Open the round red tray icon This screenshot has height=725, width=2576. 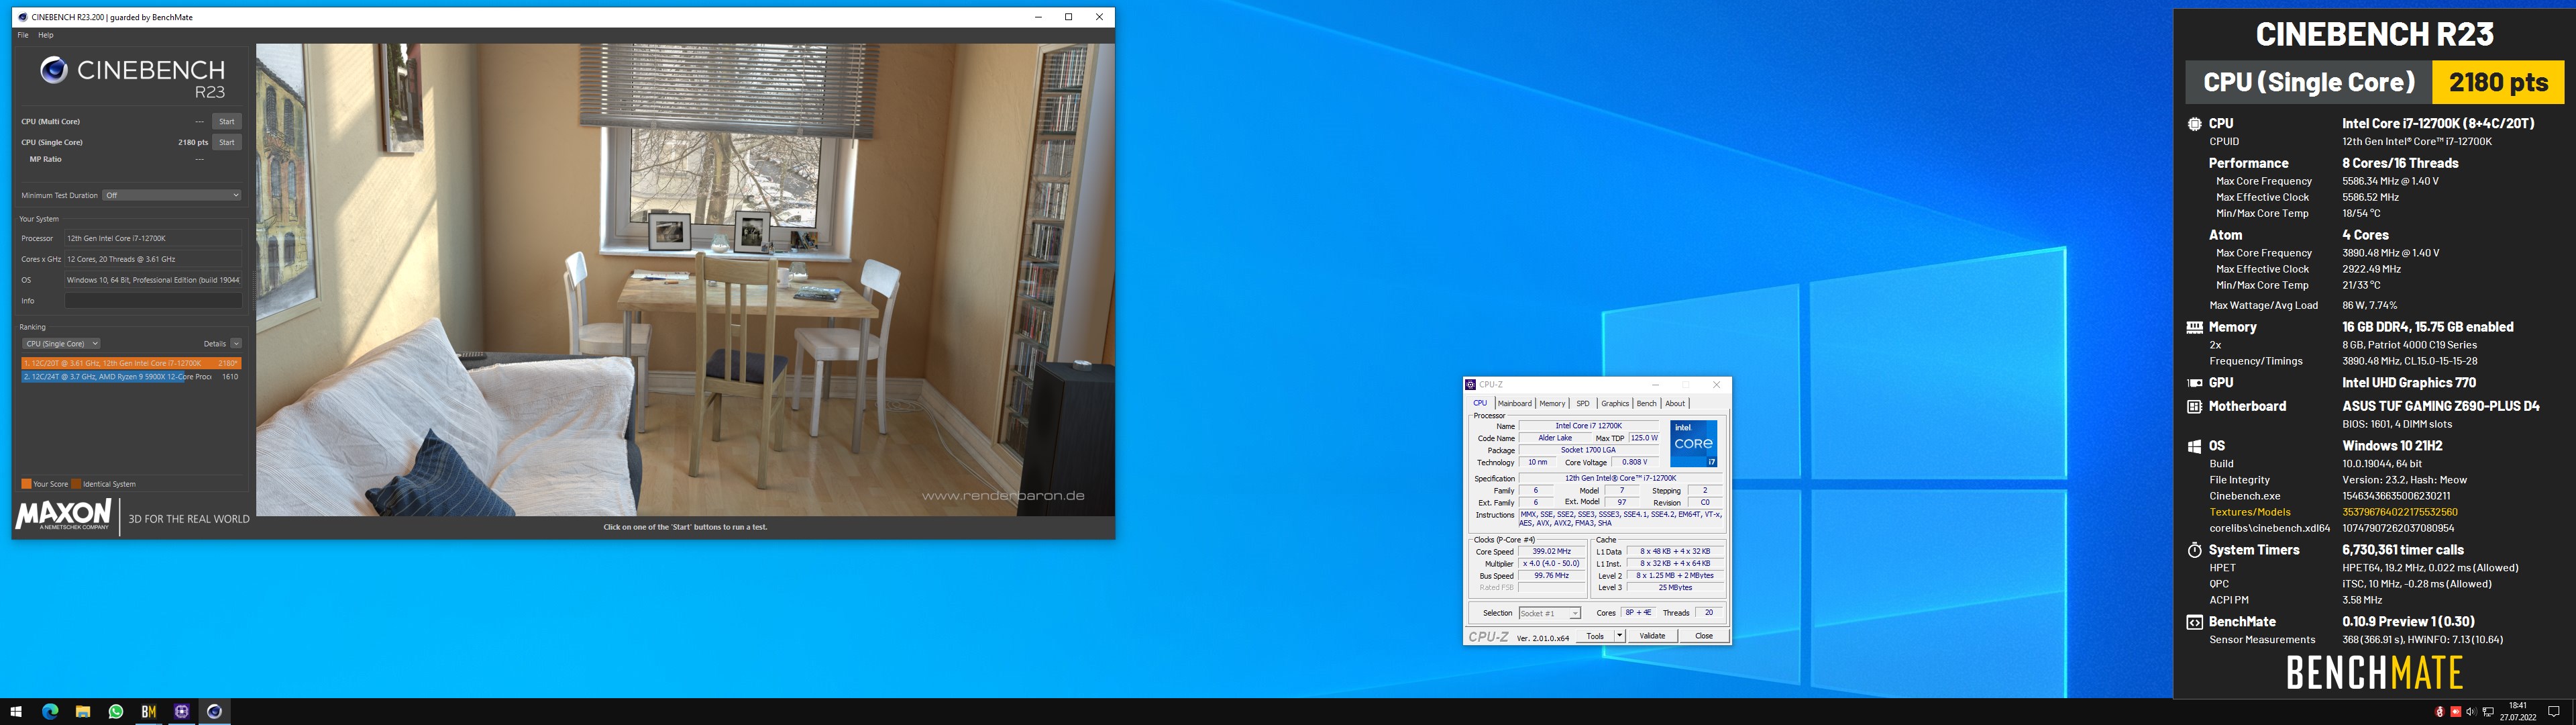(2439, 712)
